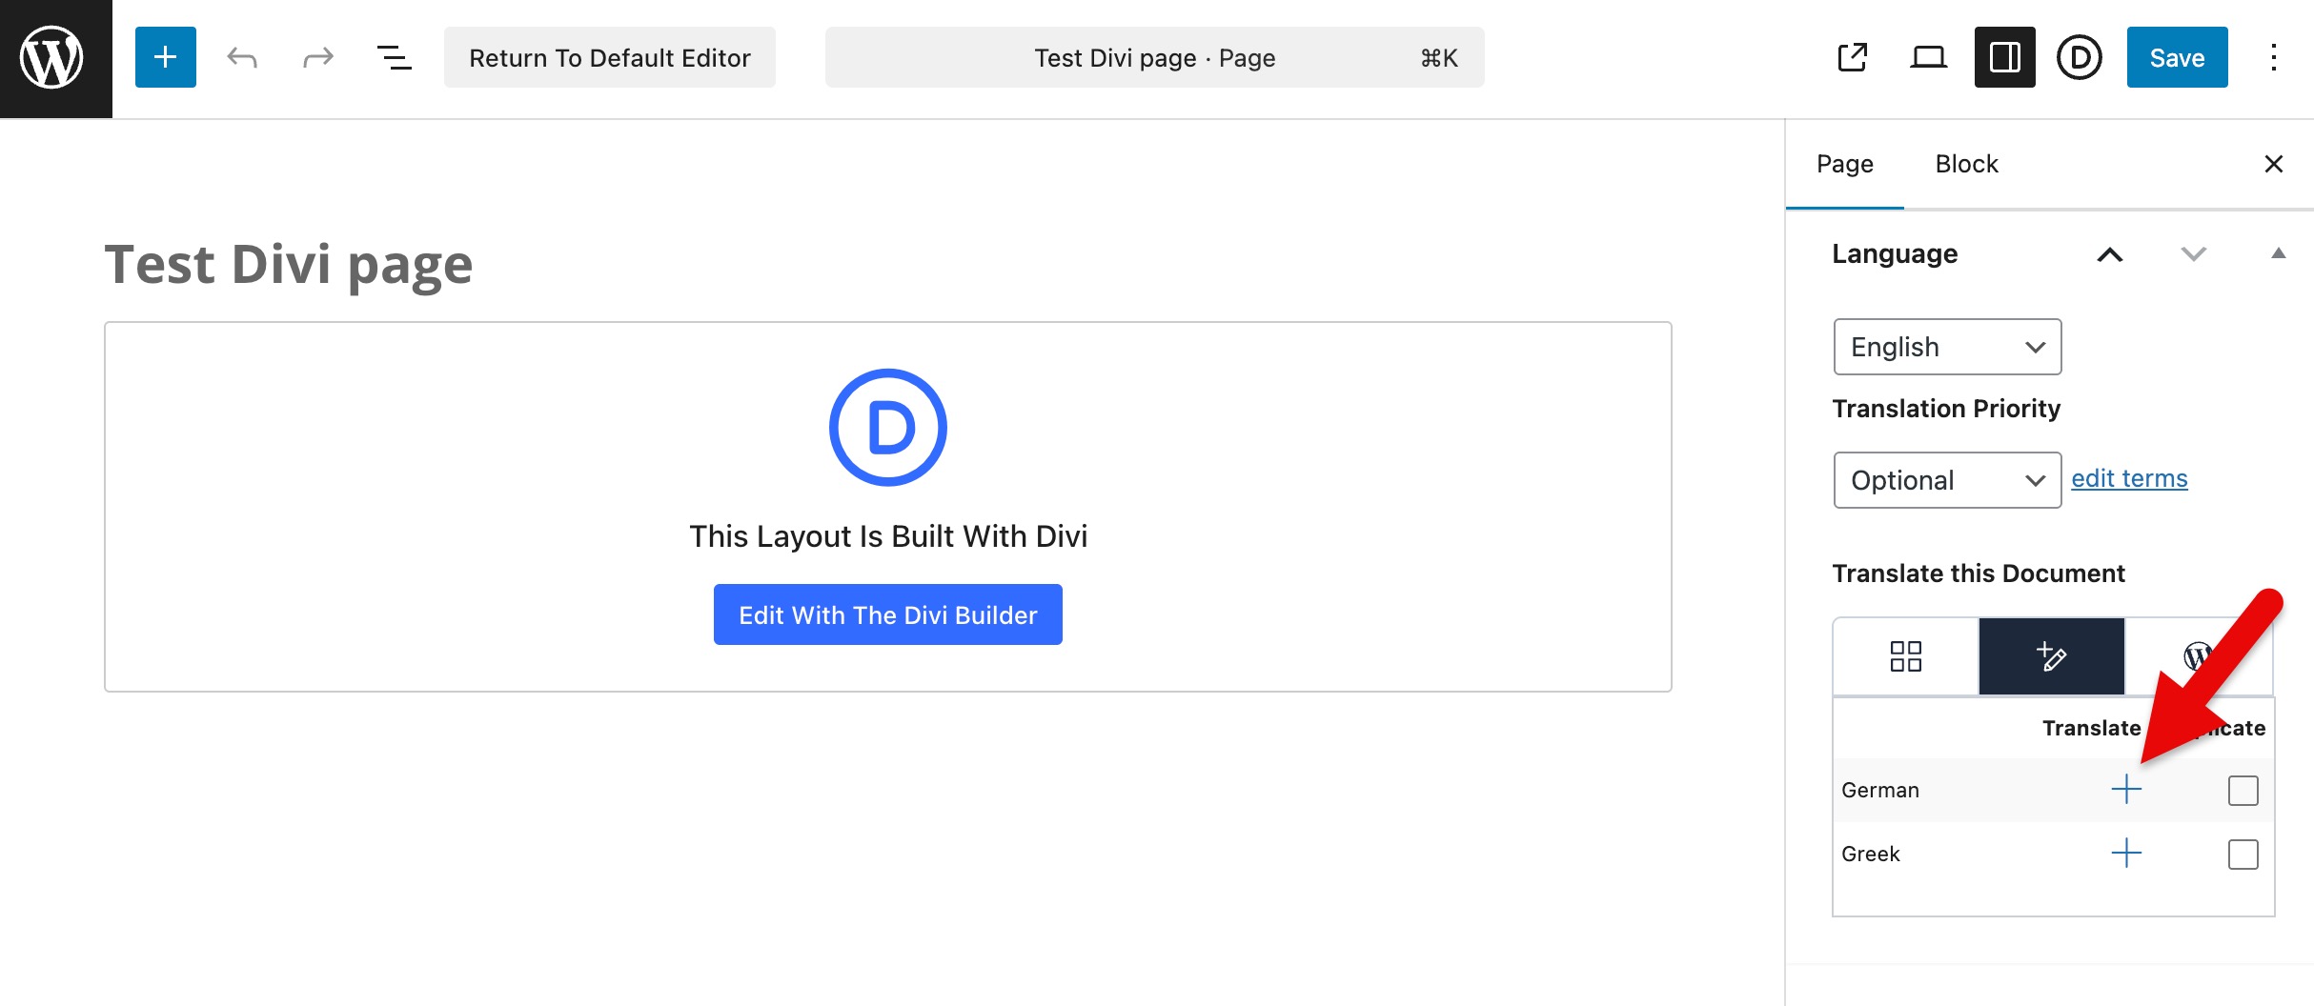2314x1006 pixels.
Task: Switch to the Block tab
Action: pos(1966,164)
